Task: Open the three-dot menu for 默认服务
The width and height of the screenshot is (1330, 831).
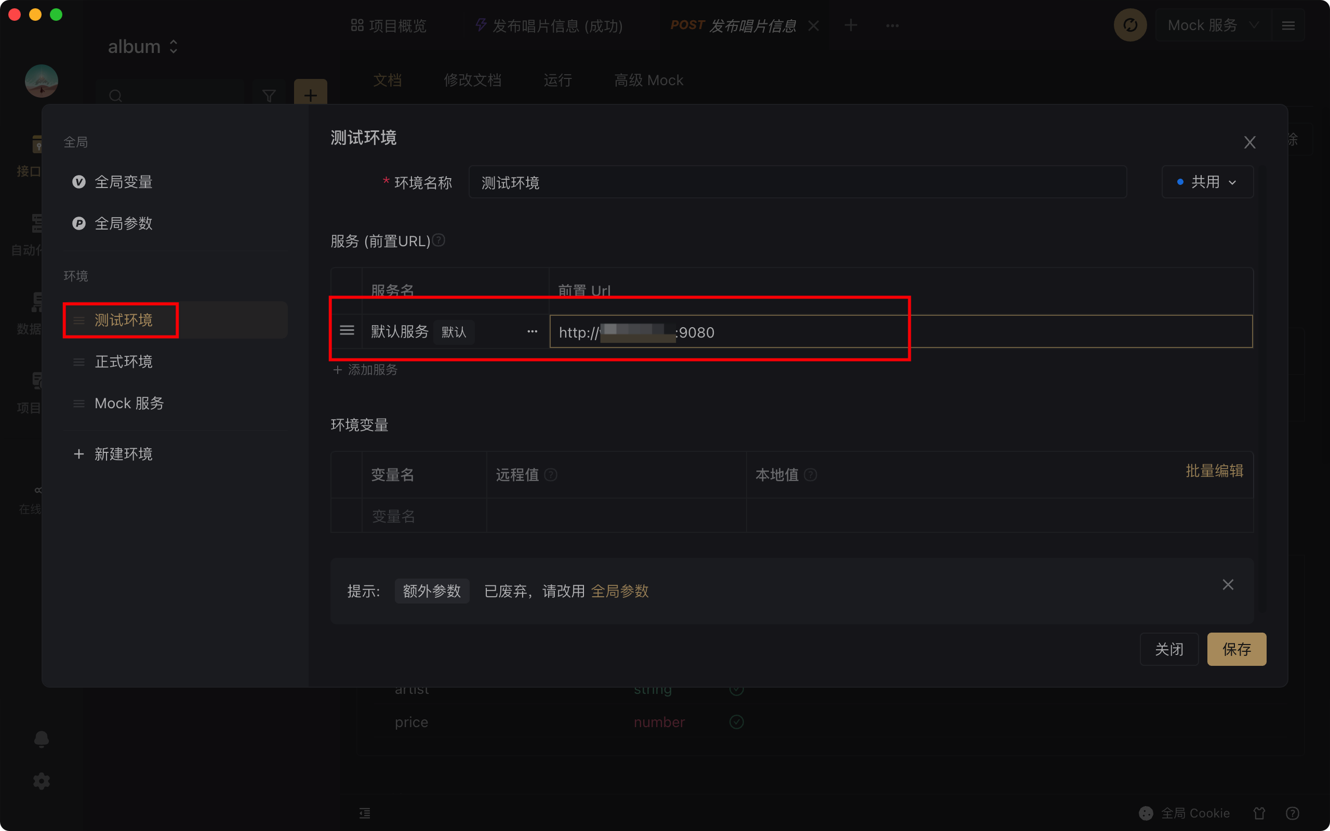Action: point(532,331)
